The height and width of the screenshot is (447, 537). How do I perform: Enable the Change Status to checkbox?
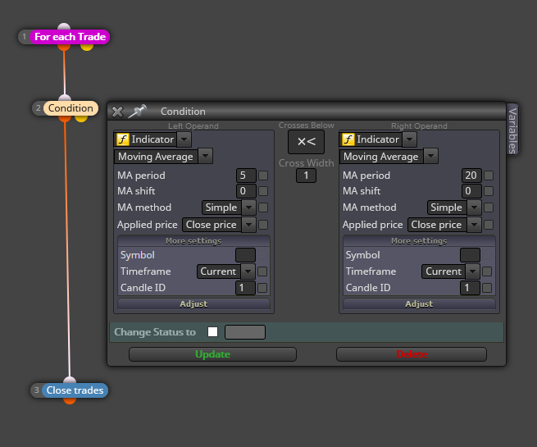coord(212,332)
